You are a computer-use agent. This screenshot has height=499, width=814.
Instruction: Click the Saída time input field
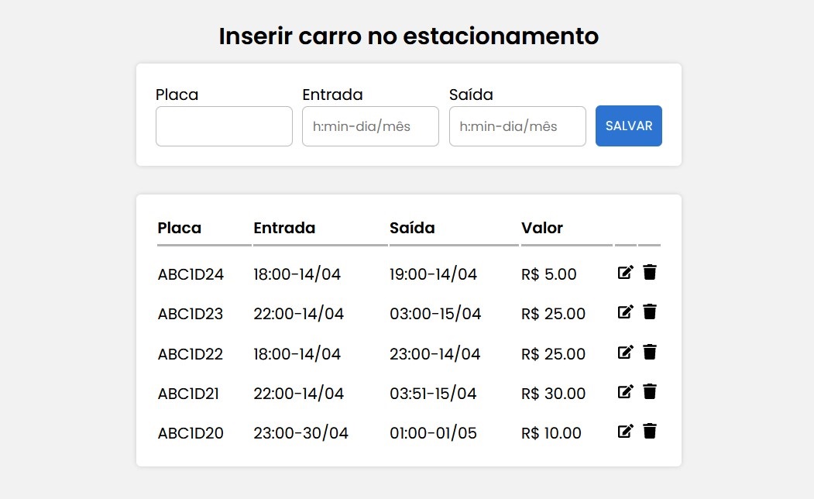(517, 126)
